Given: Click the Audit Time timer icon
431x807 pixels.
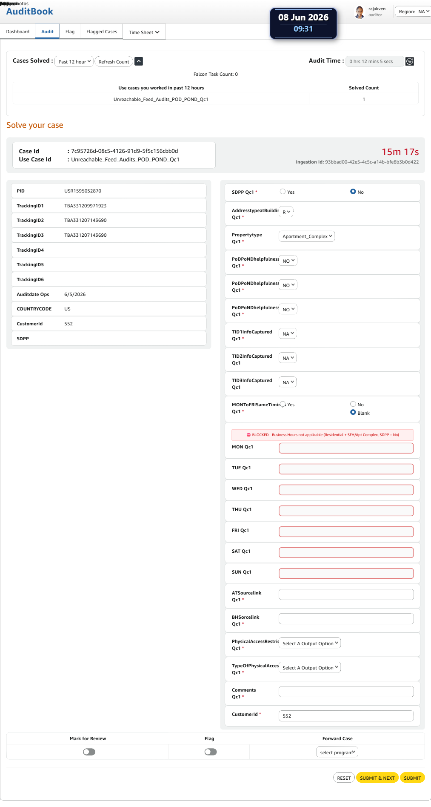Looking at the screenshot, I should [409, 61].
